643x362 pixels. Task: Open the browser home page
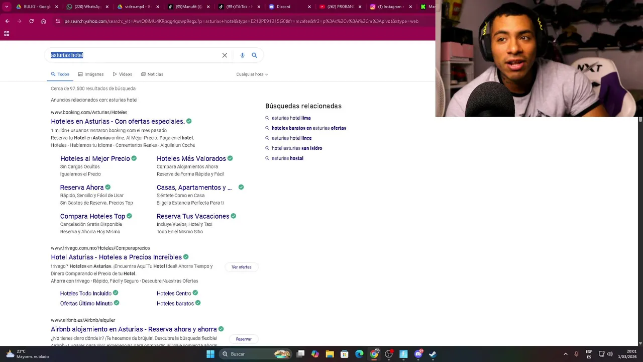click(43, 21)
